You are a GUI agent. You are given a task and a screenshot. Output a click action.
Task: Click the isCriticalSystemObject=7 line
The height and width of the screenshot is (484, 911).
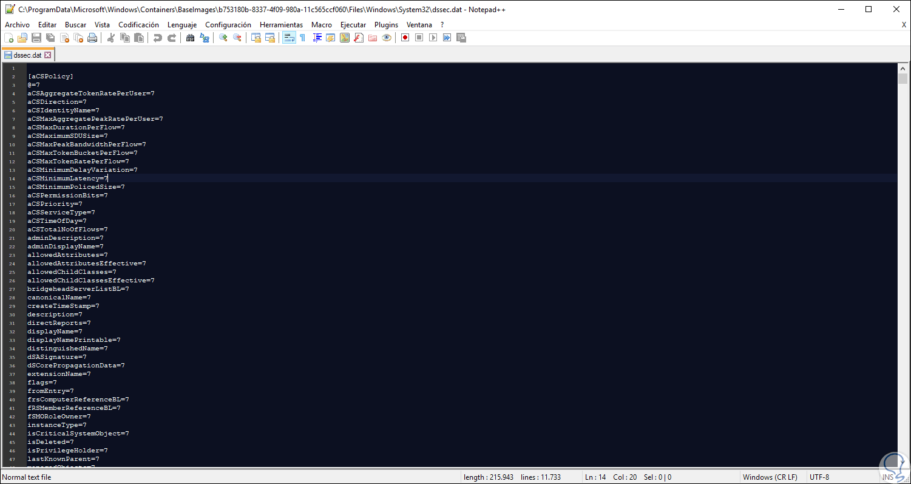pos(78,434)
